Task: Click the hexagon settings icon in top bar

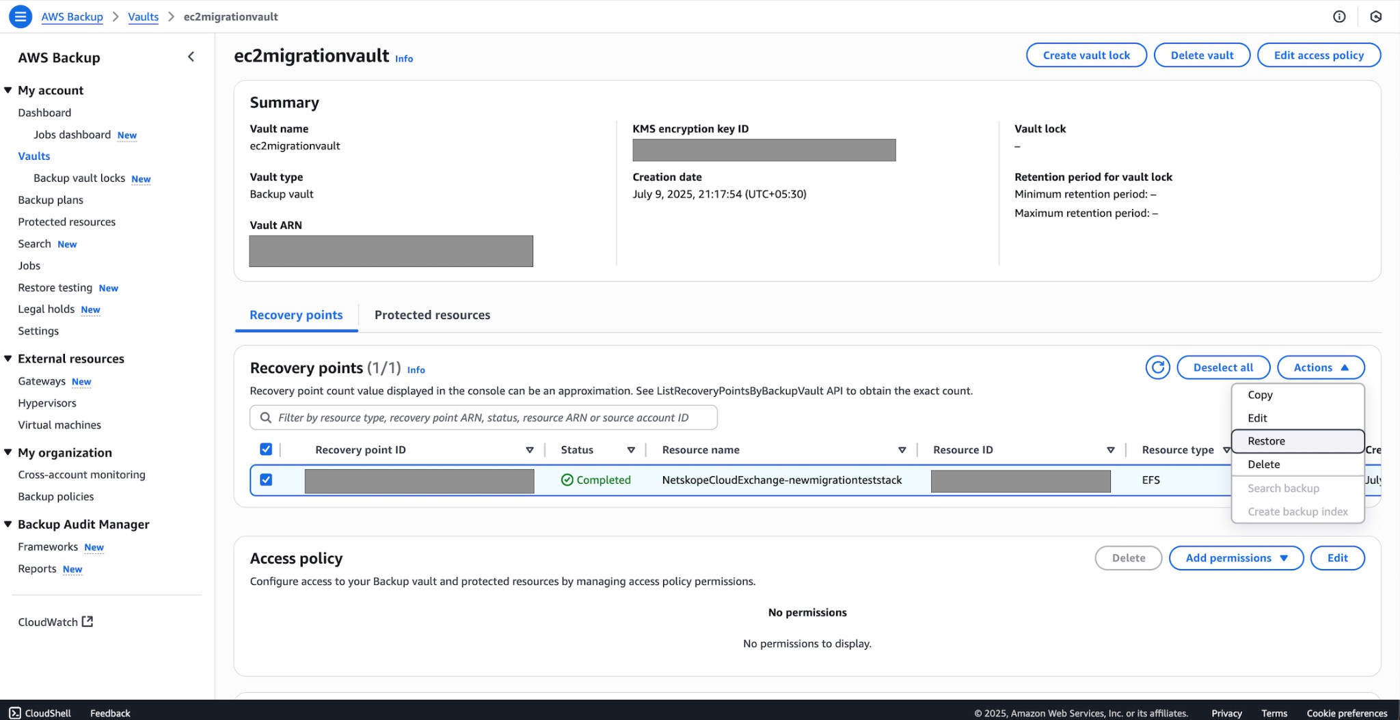Action: (x=1376, y=16)
